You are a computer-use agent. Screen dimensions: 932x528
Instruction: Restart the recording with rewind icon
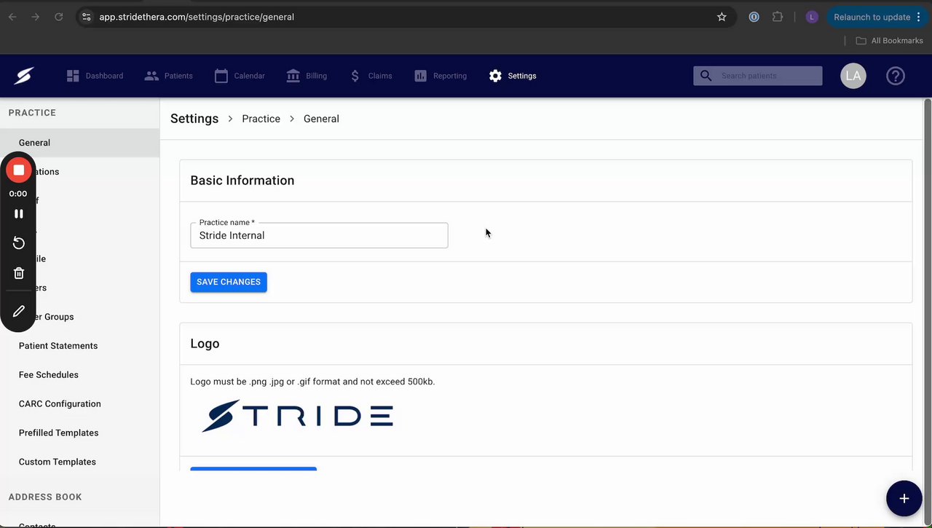click(19, 243)
